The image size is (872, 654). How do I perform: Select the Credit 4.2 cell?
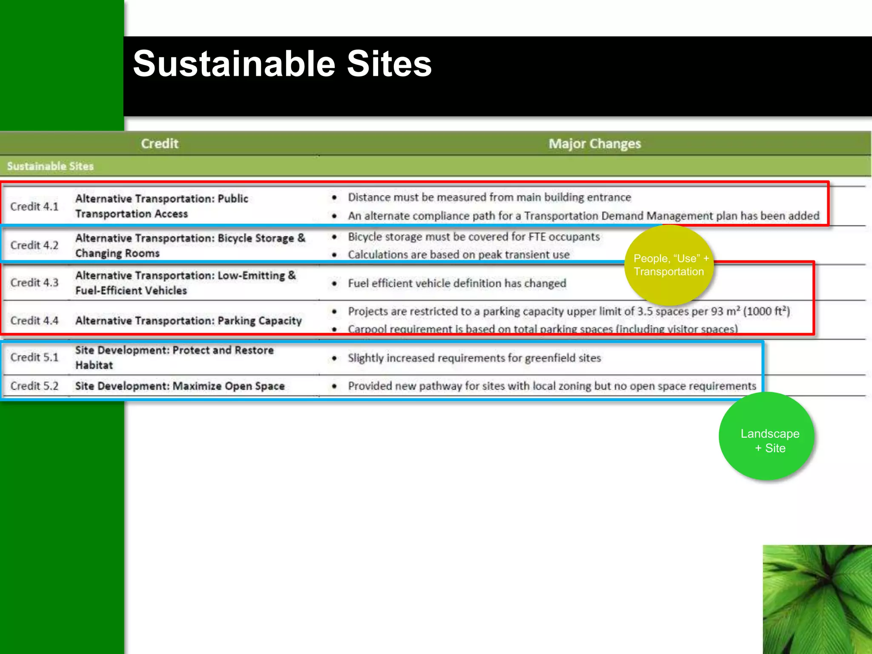(x=34, y=245)
